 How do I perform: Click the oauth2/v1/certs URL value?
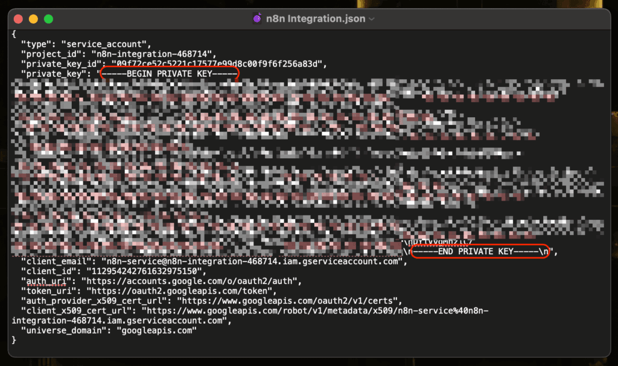coord(287,301)
